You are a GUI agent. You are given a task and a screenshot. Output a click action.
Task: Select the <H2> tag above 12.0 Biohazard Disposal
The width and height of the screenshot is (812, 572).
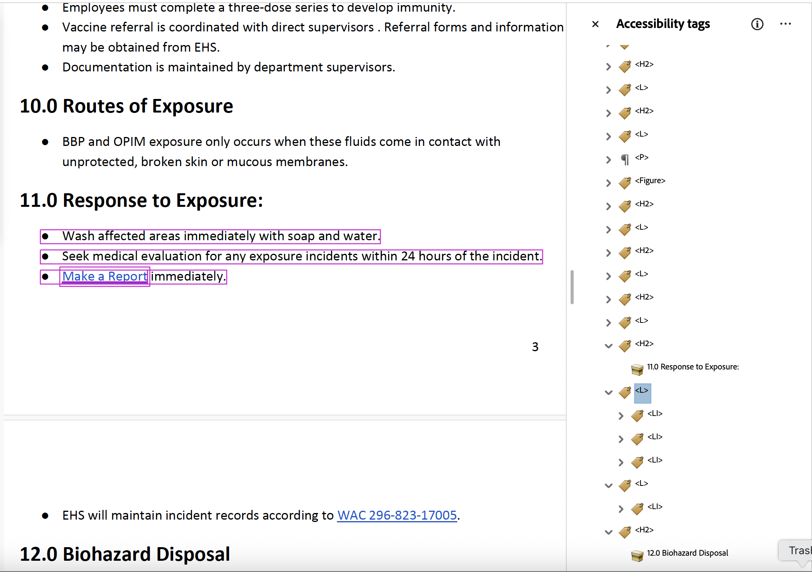625,532
